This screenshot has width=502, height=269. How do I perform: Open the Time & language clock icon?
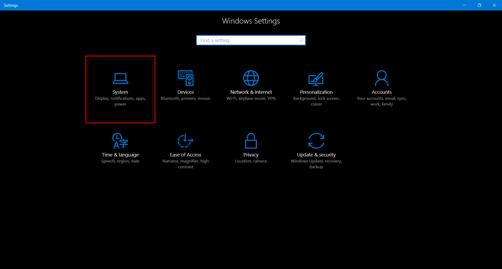click(x=120, y=141)
